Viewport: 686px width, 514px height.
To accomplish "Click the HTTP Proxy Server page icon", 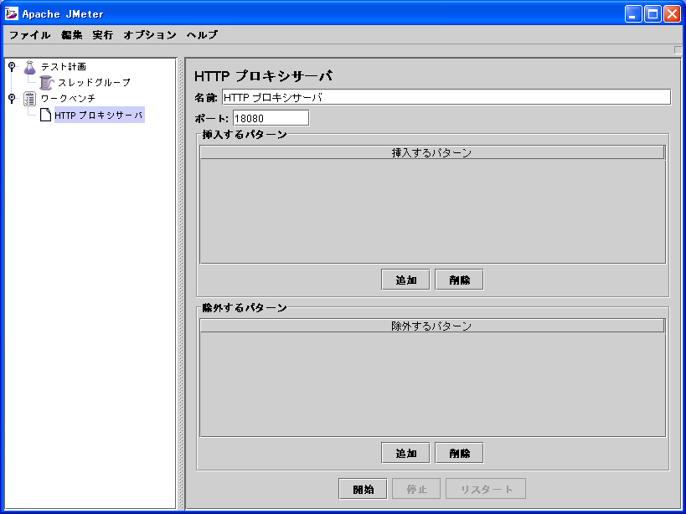I will [x=45, y=115].
